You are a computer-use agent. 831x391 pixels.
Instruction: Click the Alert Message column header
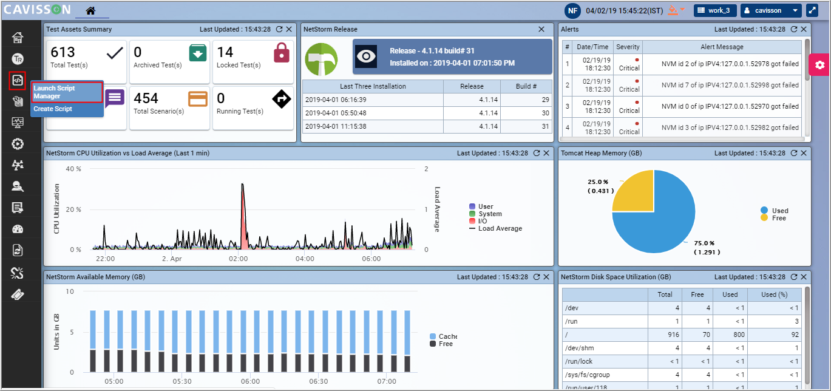point(722,47)
